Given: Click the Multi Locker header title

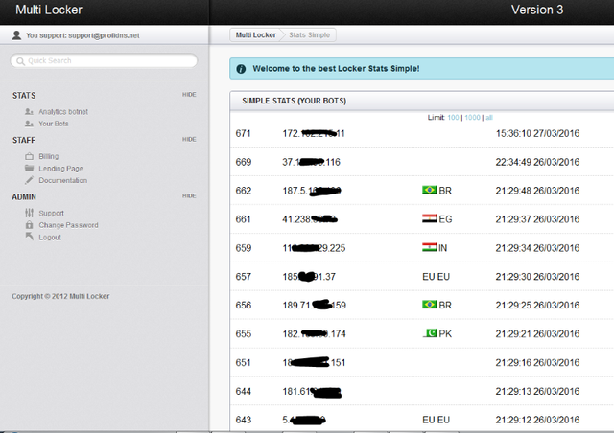Looking at the screenshot, I should pyautogui.click(x=49, y=10).
